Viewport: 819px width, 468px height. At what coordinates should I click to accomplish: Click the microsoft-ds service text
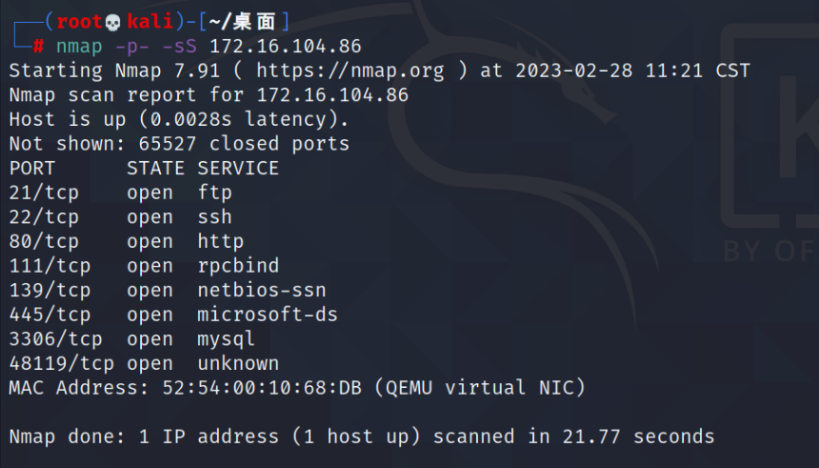(268, 315)
